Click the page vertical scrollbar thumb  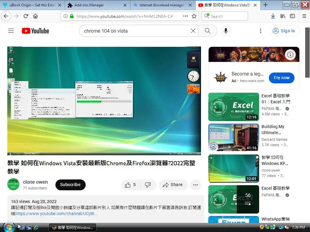(x=308, y=53)
